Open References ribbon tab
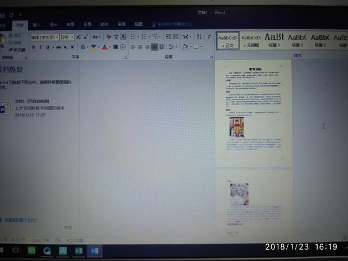The height and width of the screenshot is (261, 348). tap(88, 24)
